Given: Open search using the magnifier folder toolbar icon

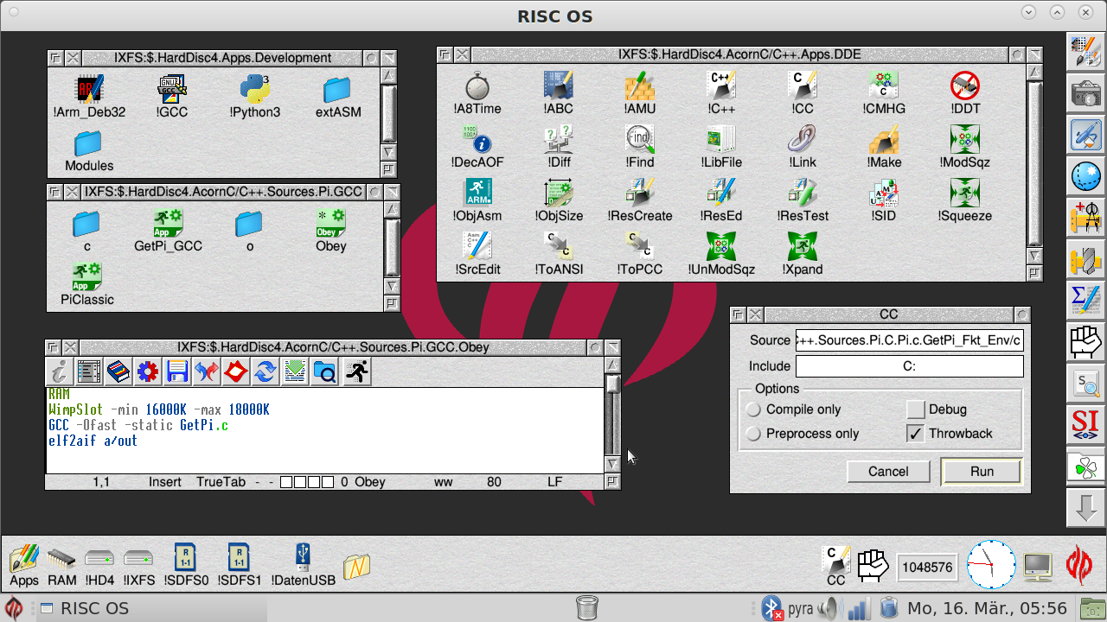Looking at the screenshot, I should pos(324,371).
